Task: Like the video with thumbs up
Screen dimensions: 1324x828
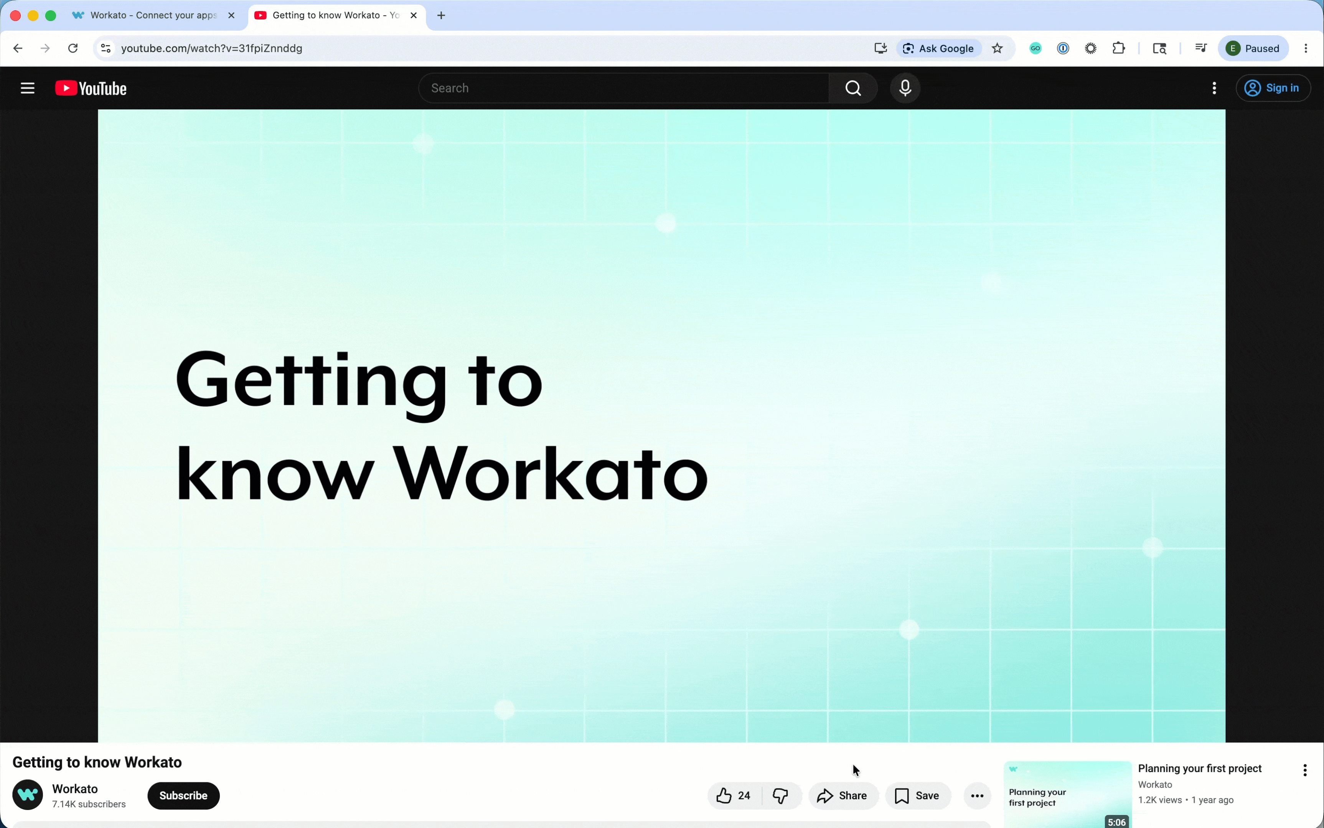Action: [x=734, y=796]
